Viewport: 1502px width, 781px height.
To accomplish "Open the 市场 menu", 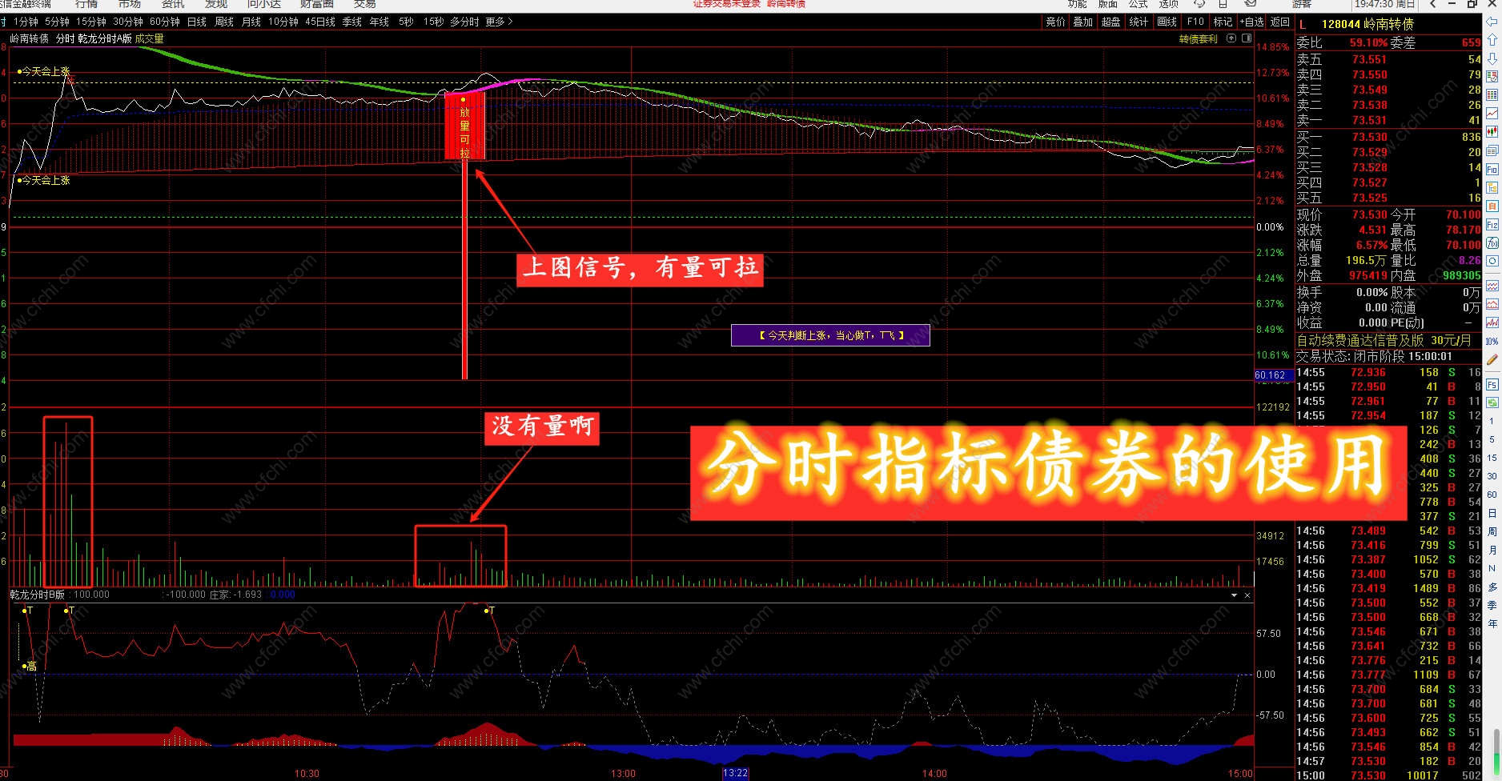I will (130, 4).
